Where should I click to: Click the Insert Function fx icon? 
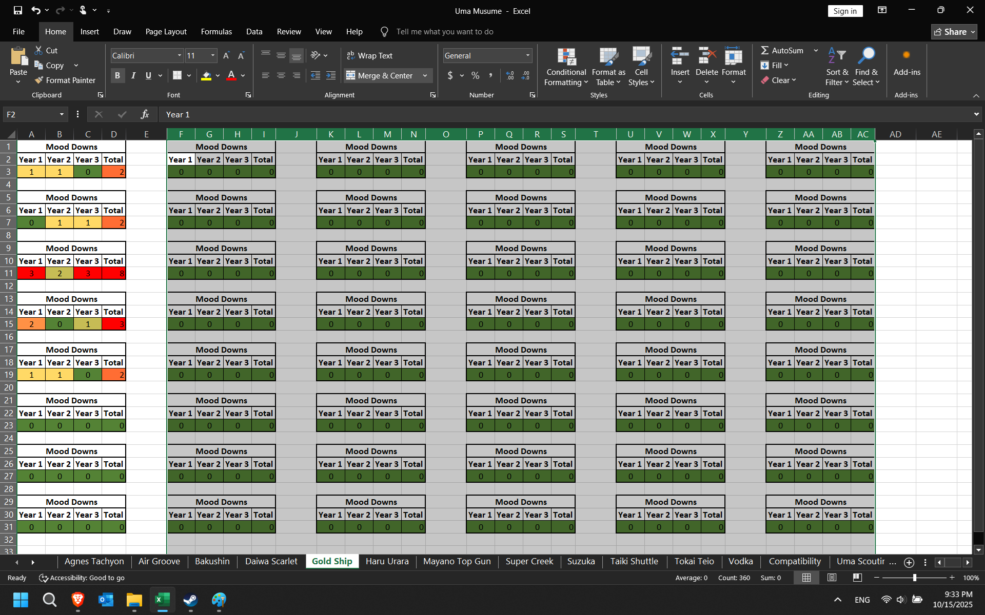145,114
